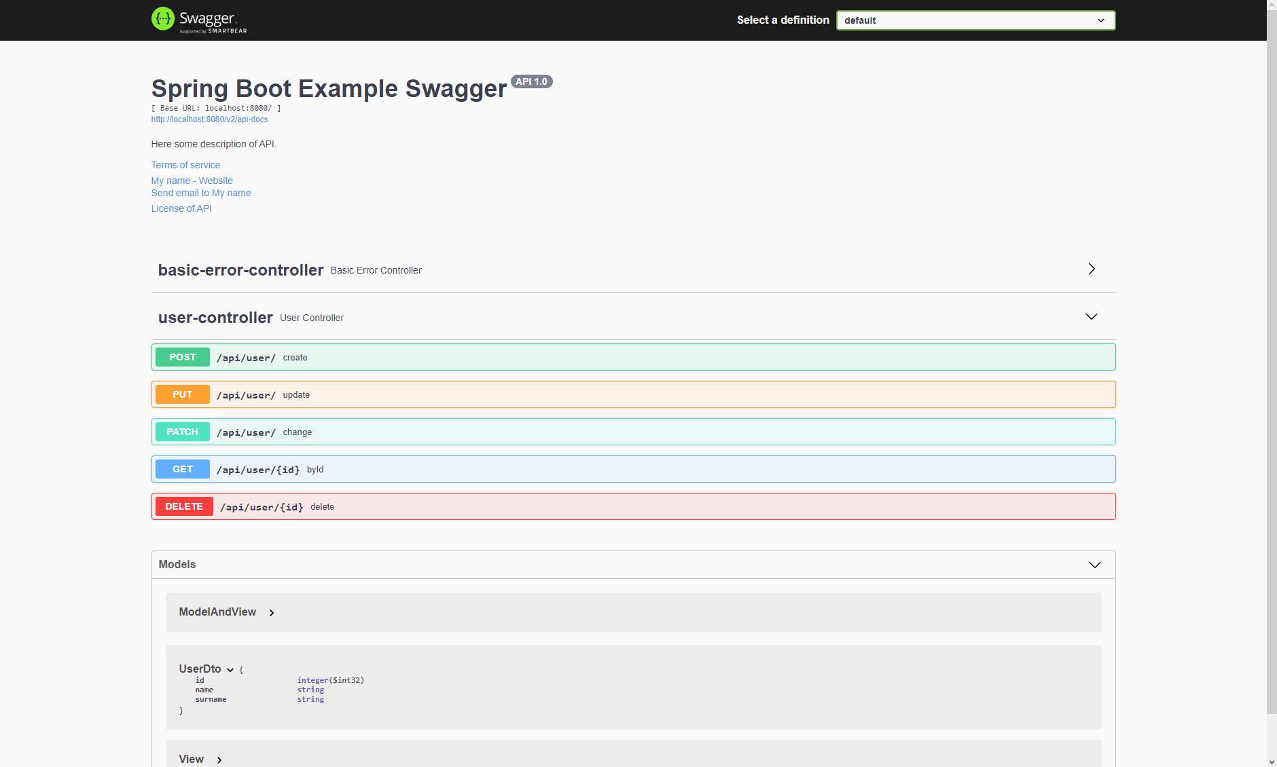Open the License of API link
The image size is (1277, 767).
click(x=181, y=208)
